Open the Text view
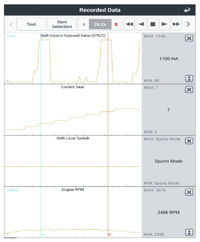The width and height of the screenshot is (200, 242). pyautogui.click(x=31, y=24)
